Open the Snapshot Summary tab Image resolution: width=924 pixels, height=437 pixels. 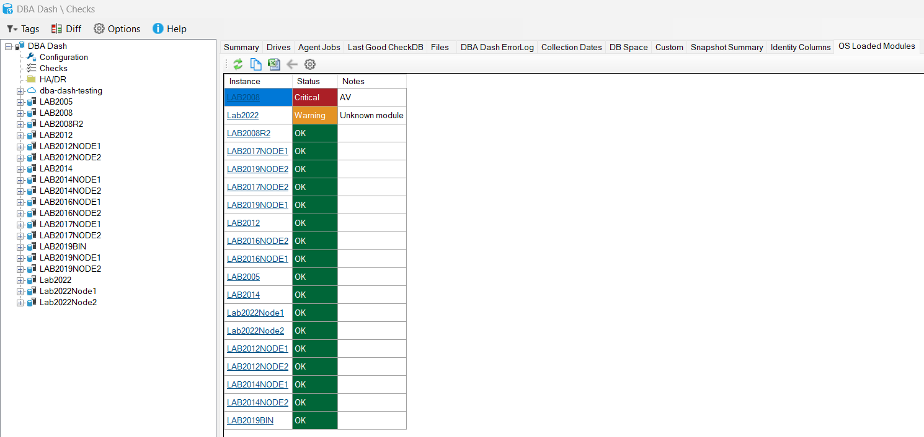[727, 47]
